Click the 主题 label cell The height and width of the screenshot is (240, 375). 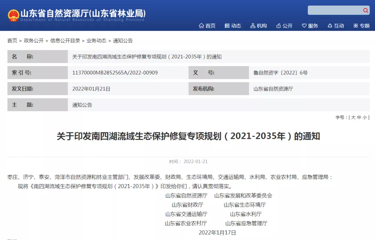click(37, 105)
